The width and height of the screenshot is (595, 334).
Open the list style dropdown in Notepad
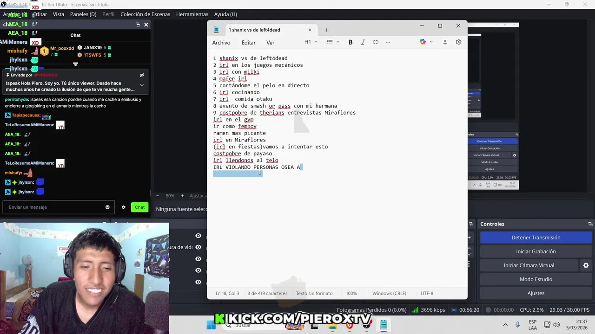tap(333, 42)
